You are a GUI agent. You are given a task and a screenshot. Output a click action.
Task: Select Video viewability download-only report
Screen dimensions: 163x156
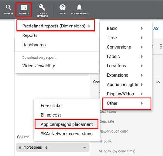(x=39, y=66)
